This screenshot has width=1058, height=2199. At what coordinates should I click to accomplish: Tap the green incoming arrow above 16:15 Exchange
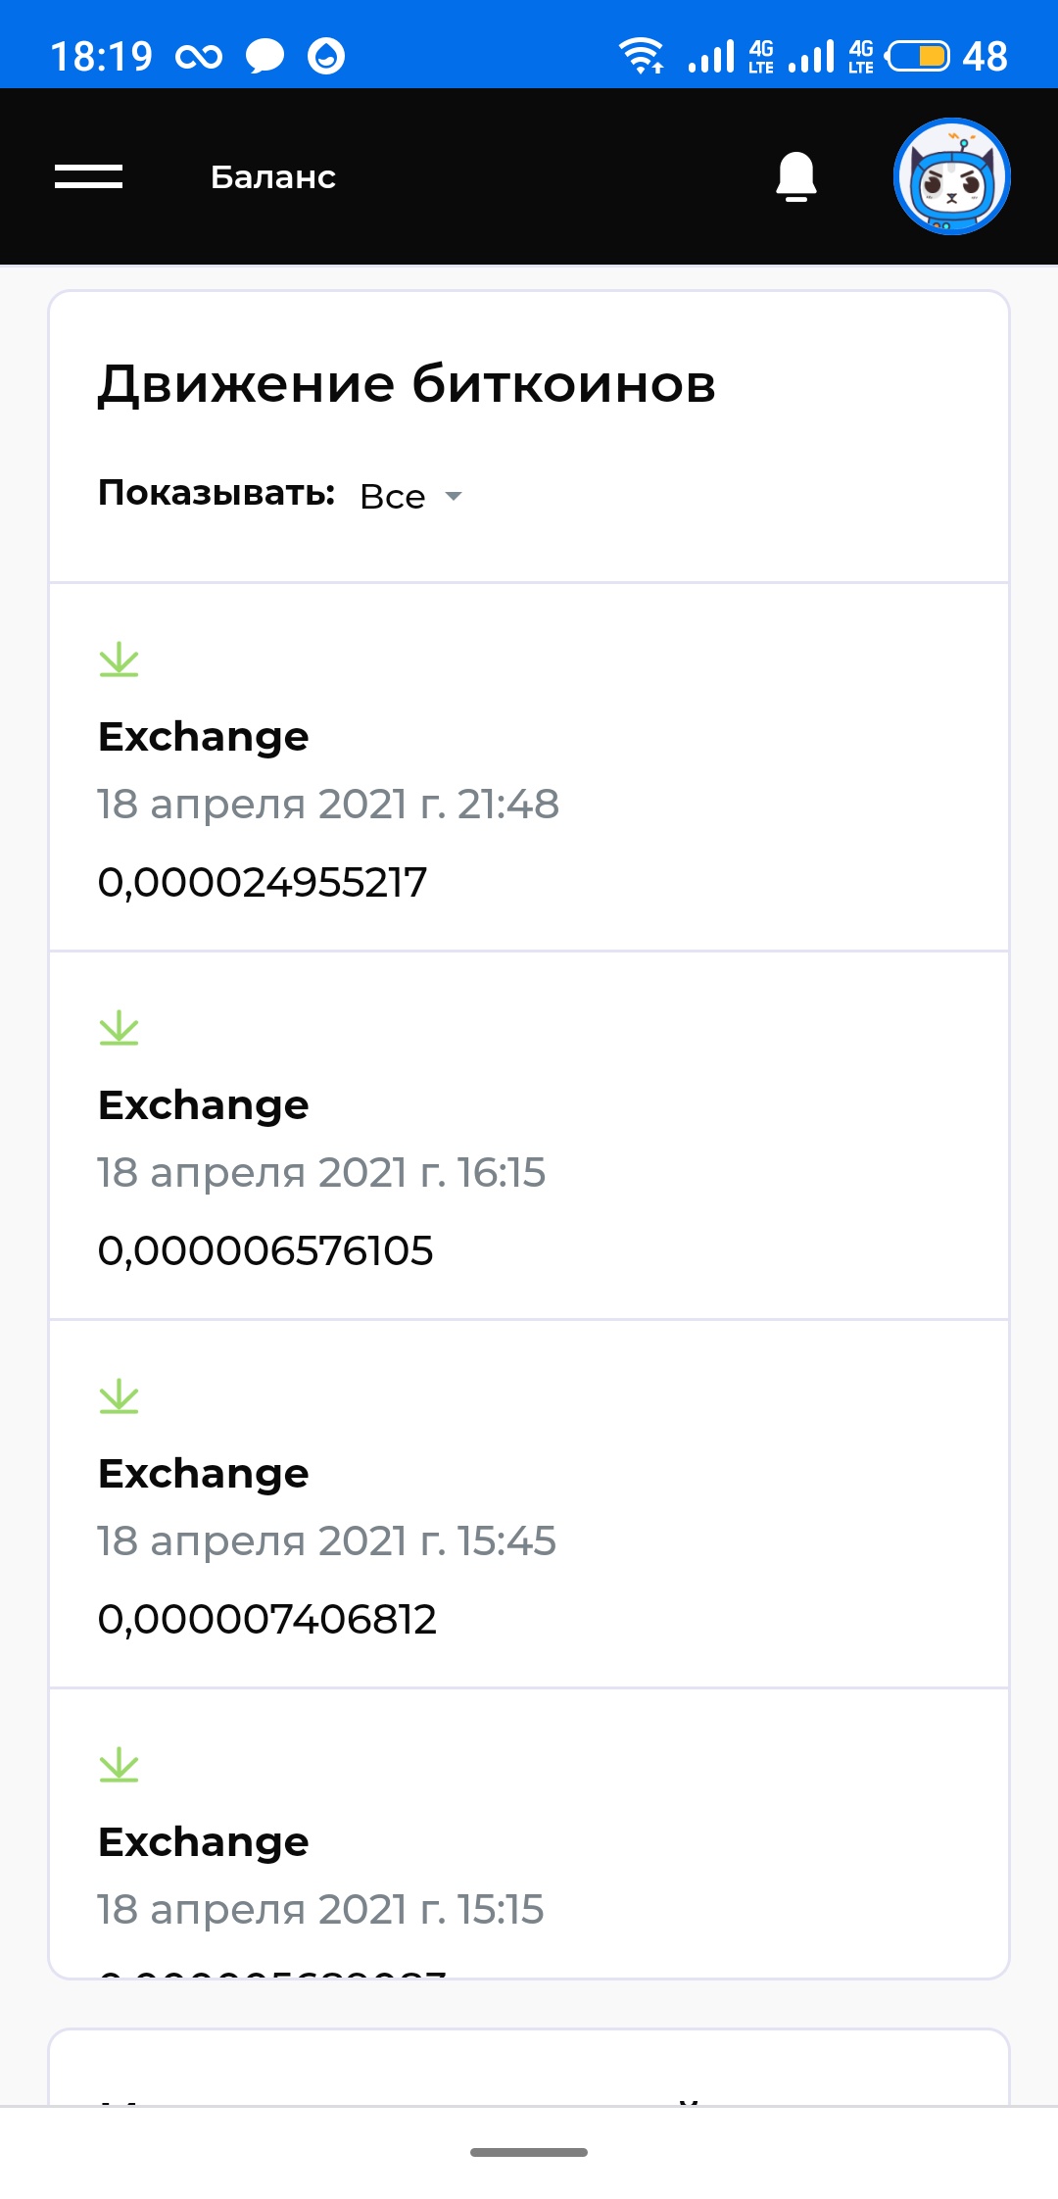point(120,1028)
